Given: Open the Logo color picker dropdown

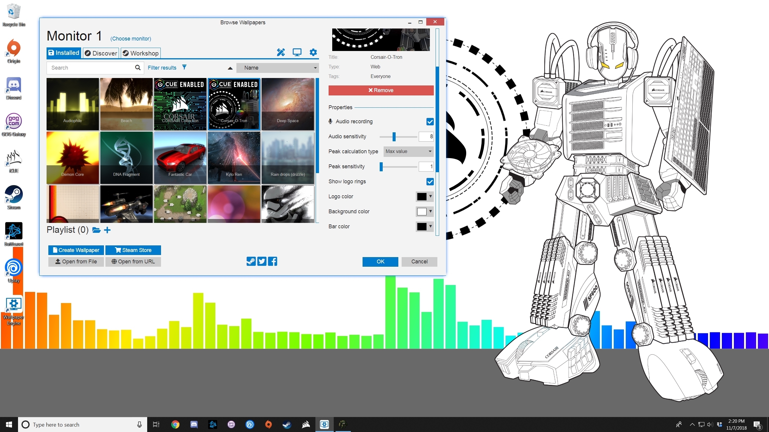Looking at the screenshot, I should [x=424, y=196].
